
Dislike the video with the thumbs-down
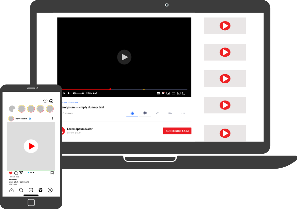[x=145, y=113]
